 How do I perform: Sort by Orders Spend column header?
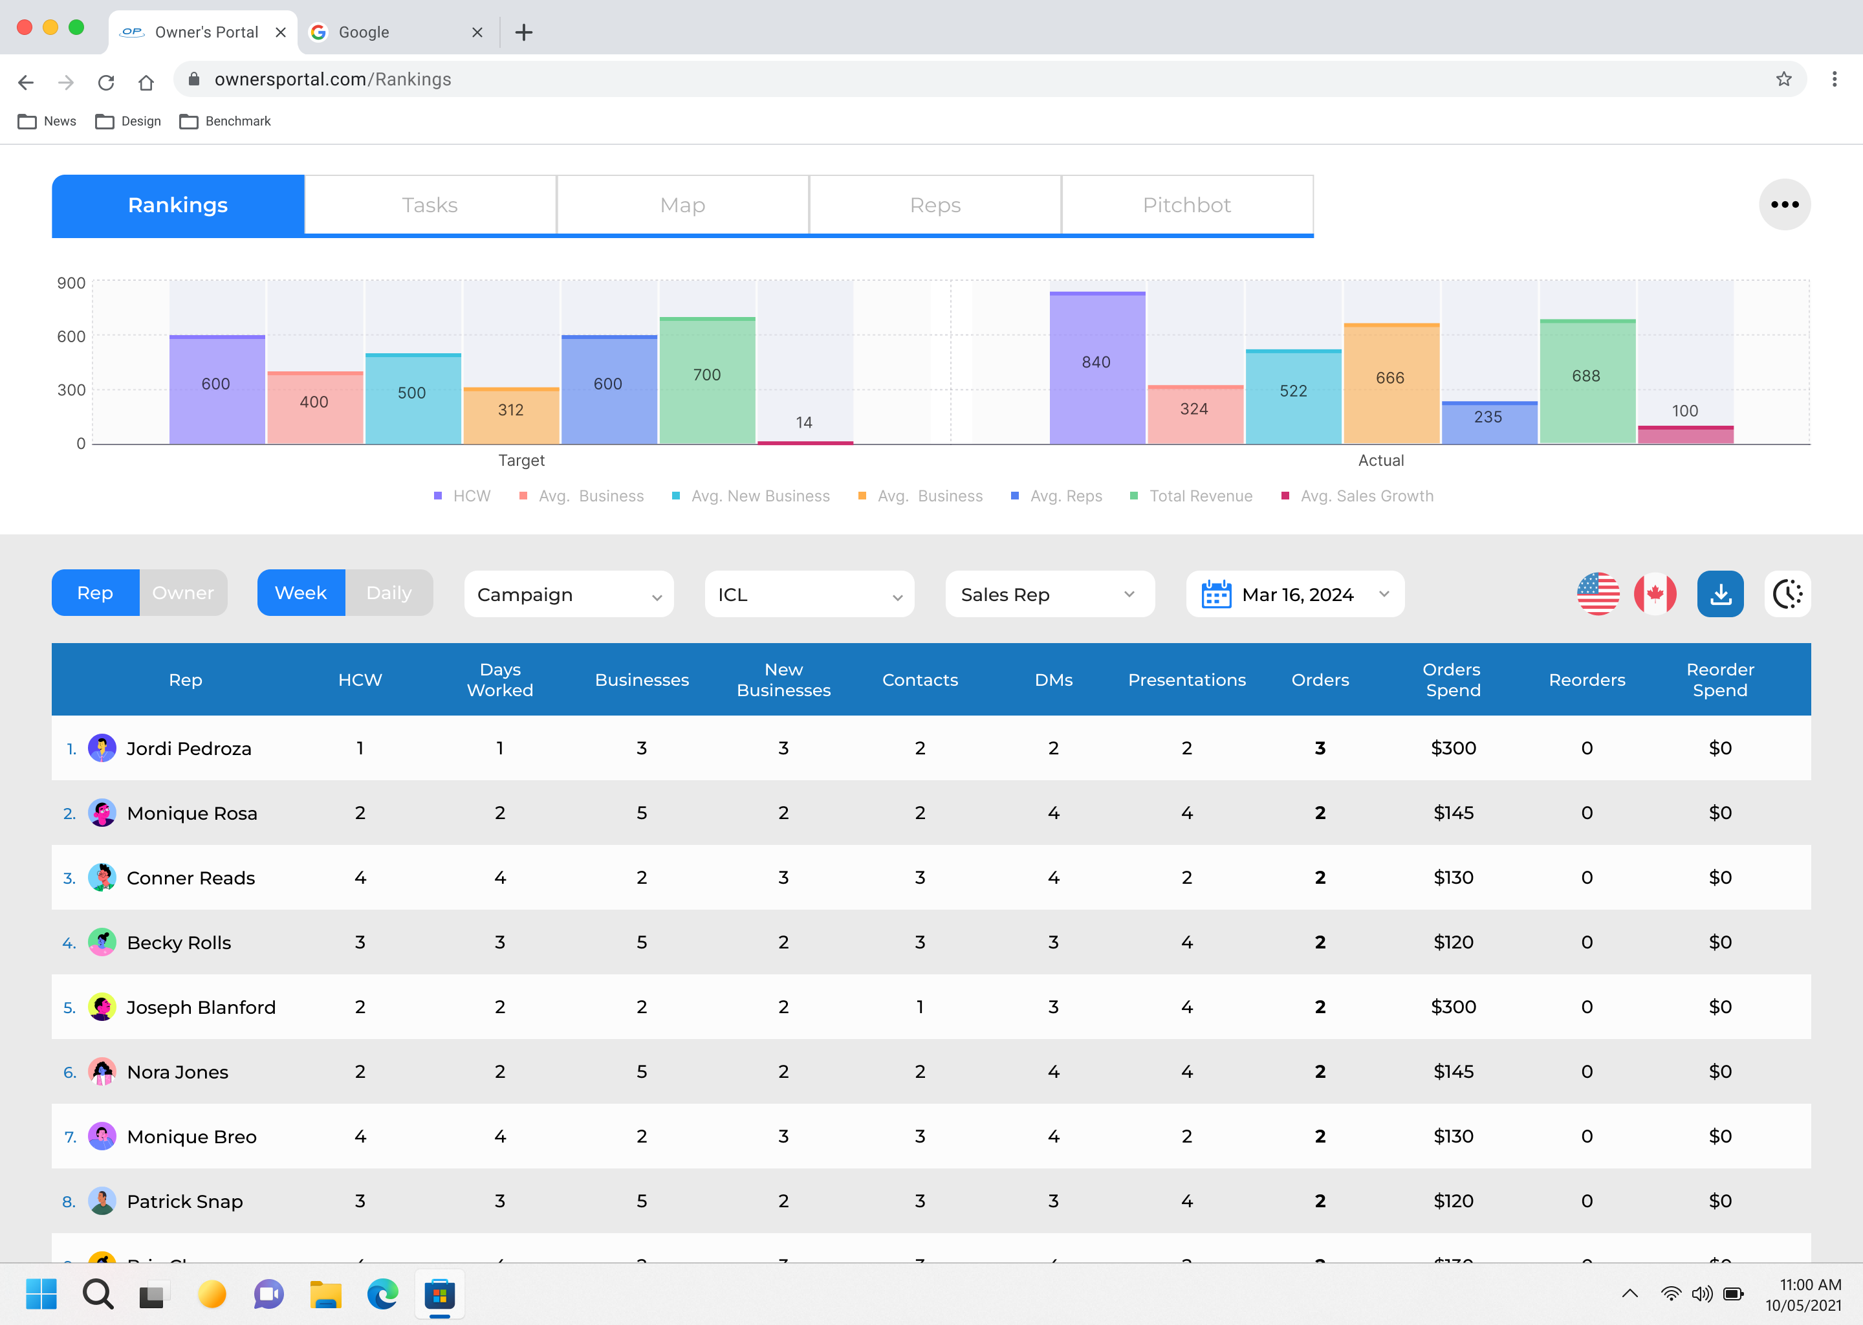(x=1452, y=679)
